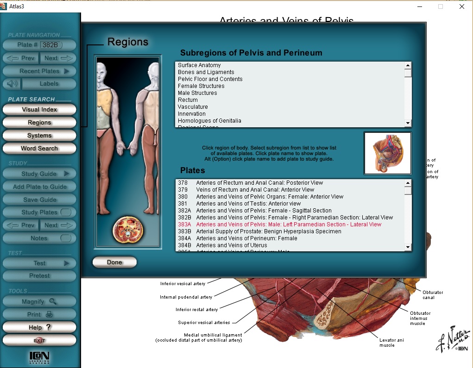Click front-view body figure's green abdomen region
Image resolution: width=473 pixels, height=368 pixels.
click(x=104, y=118)
